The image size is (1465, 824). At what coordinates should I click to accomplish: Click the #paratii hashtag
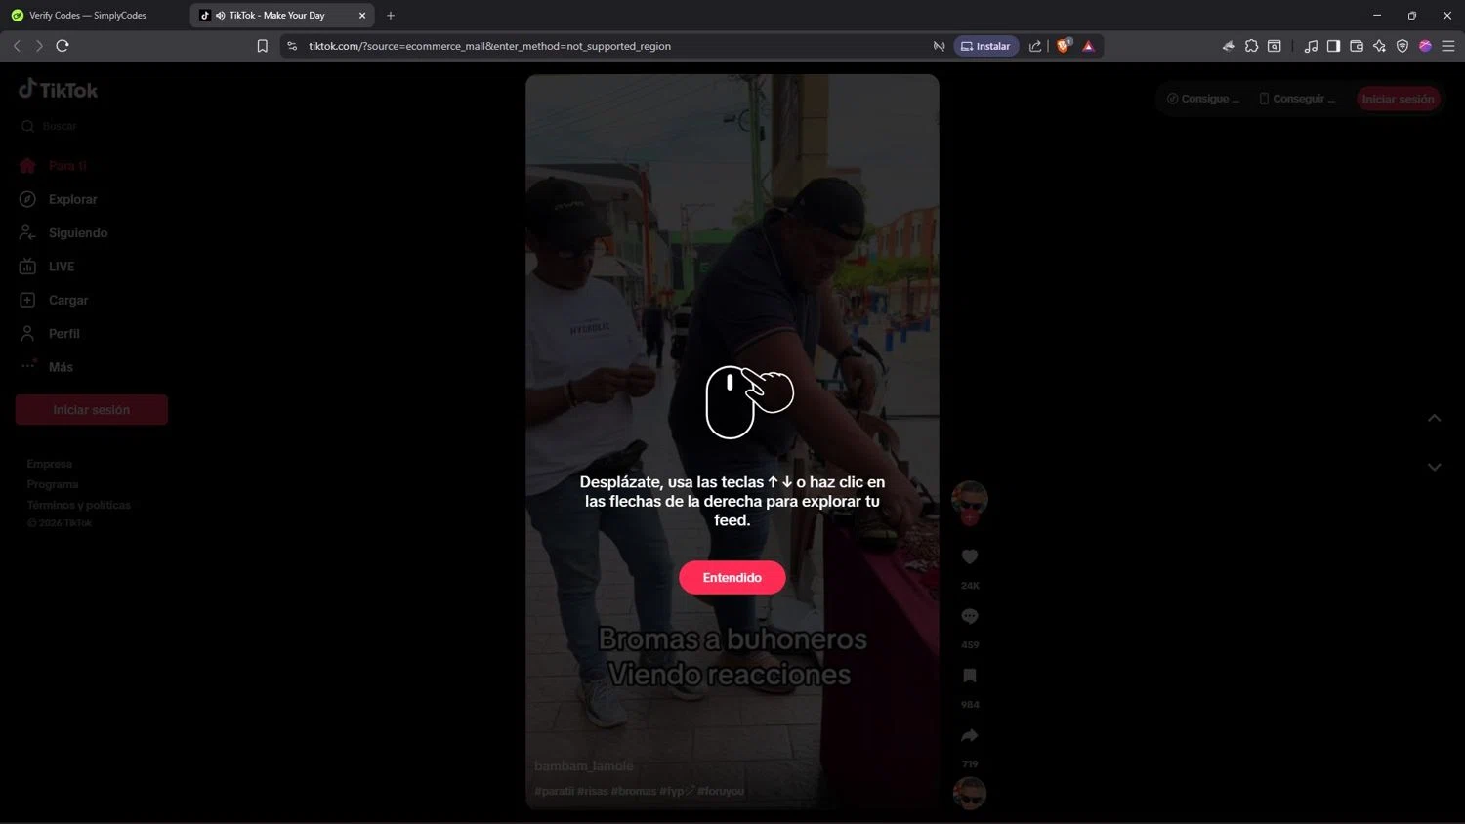click(554, 791)
